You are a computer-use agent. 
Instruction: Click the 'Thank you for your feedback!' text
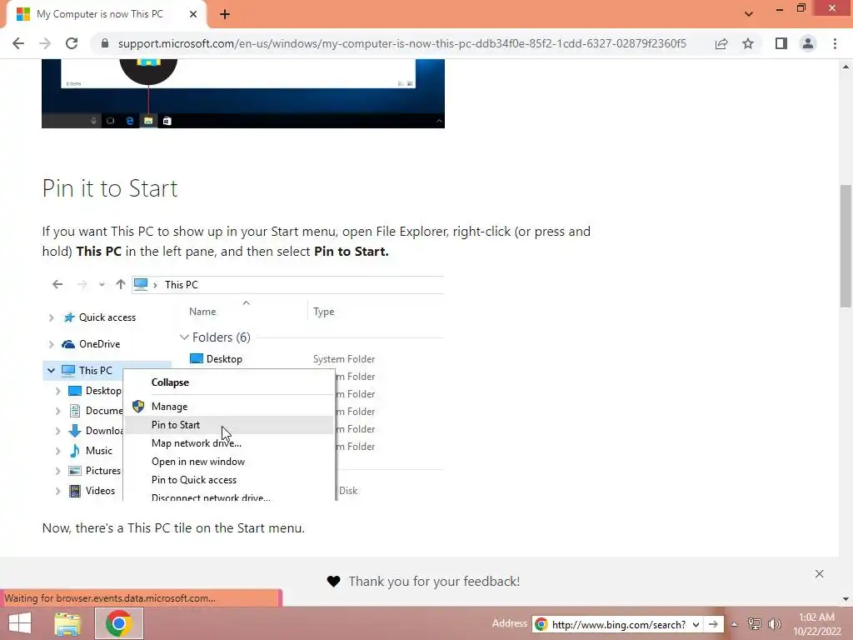coord(434,581)
